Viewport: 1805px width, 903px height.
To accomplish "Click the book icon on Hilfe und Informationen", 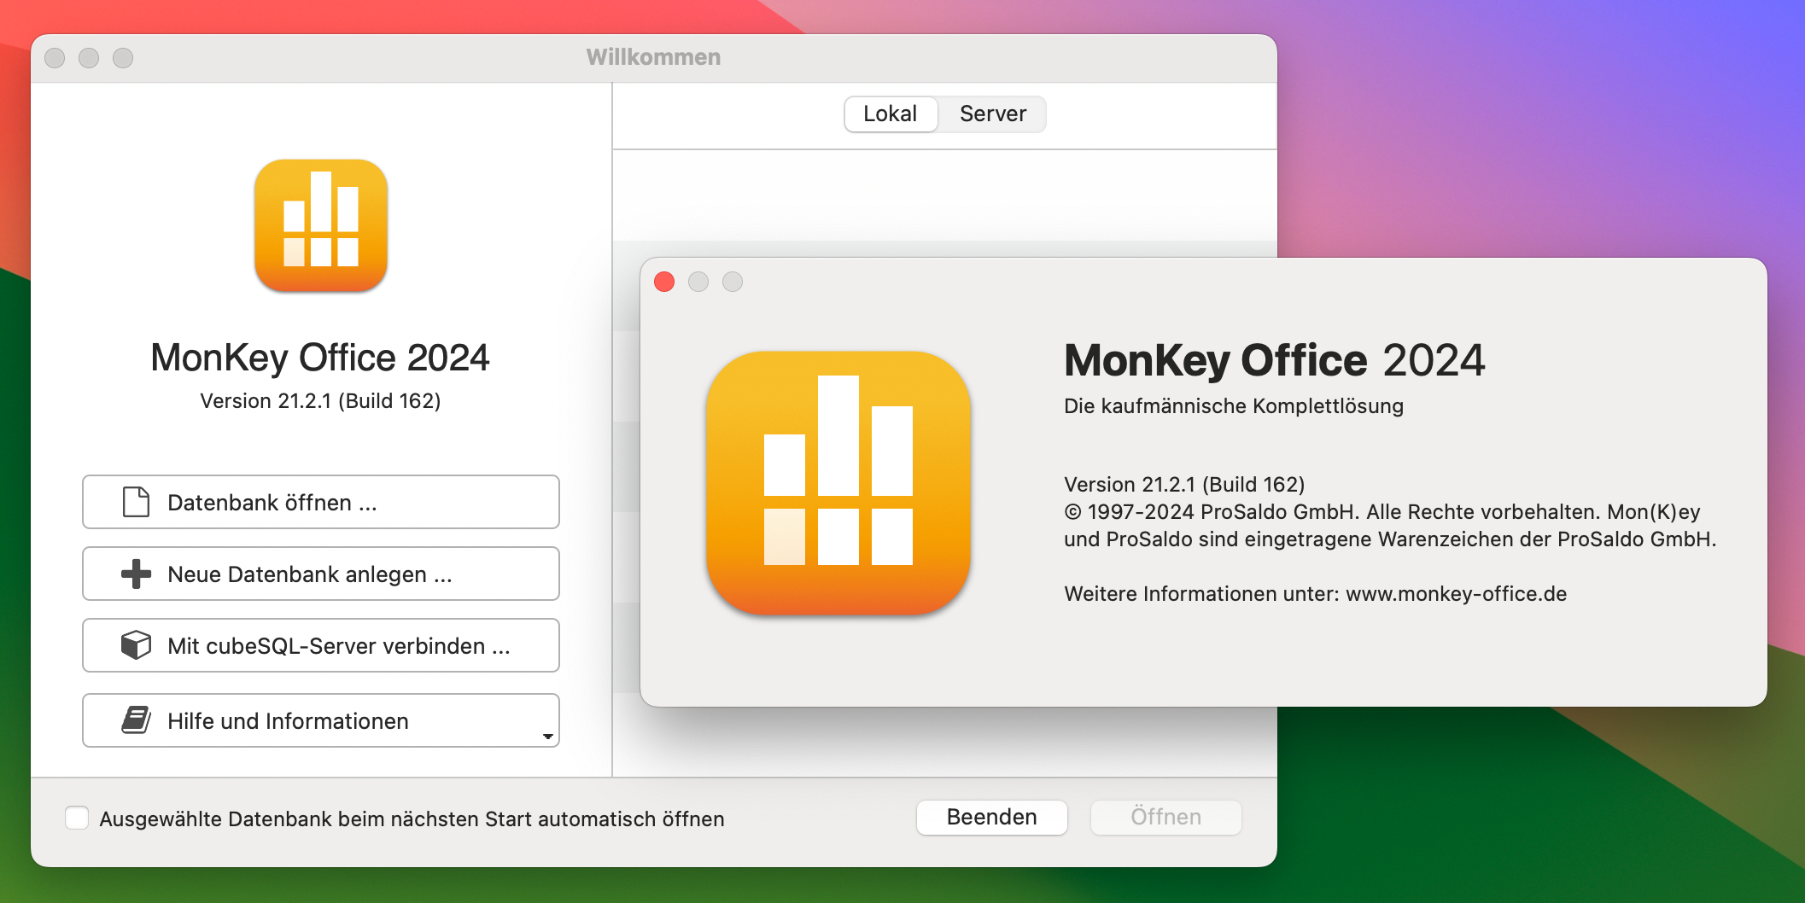I will click(136, 720).
